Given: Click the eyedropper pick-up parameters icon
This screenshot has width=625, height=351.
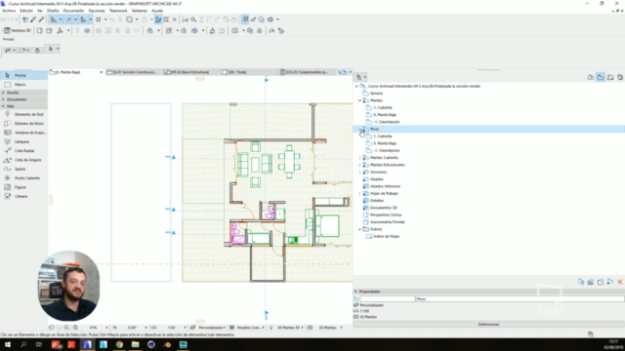Looking at the screenshot, I should [33, 19].
